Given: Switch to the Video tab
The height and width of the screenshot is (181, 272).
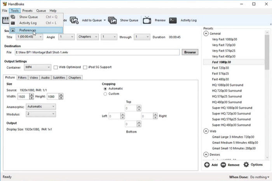Looking at the screenshot, I should [34, 78].
